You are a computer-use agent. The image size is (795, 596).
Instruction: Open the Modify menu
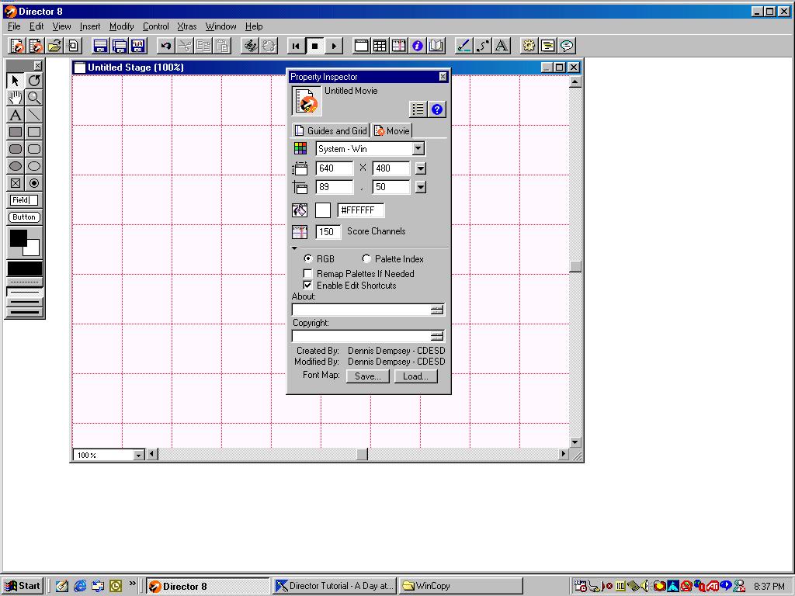pyautogui.click(x=122, y=26)
